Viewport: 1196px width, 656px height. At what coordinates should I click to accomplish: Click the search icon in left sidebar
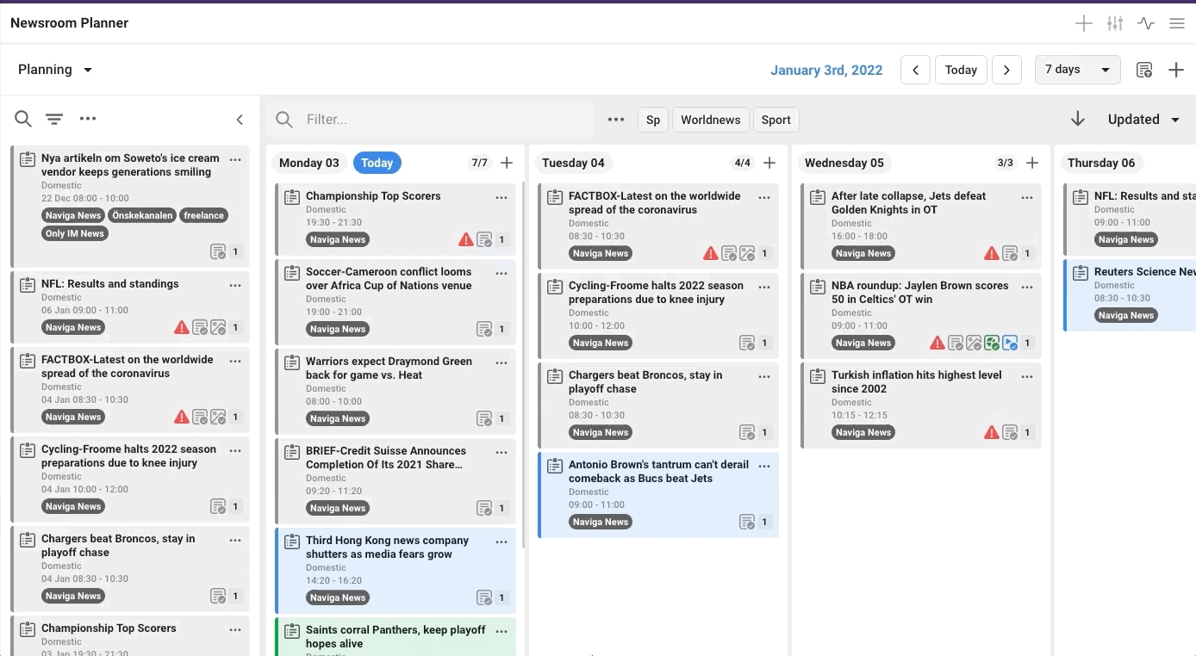pyautogui.click(x=23, y=120)
